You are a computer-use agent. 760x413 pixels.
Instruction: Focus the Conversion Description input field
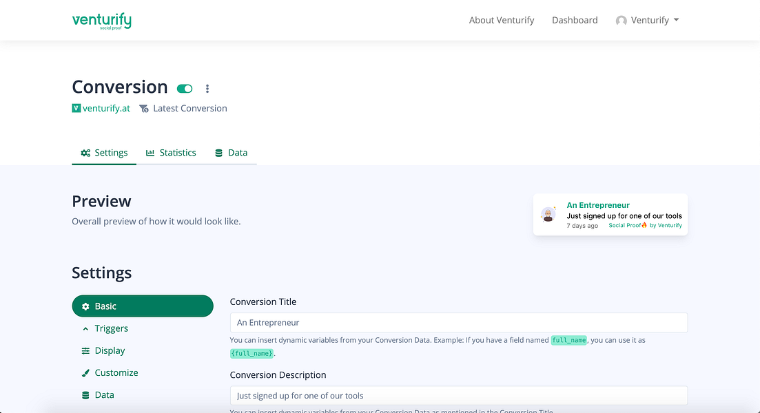point(458,396)
